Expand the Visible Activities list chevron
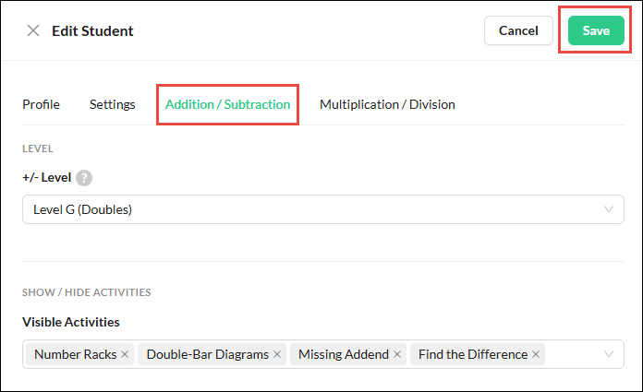This screenshot has width=643, height=392. click(609, 354)
